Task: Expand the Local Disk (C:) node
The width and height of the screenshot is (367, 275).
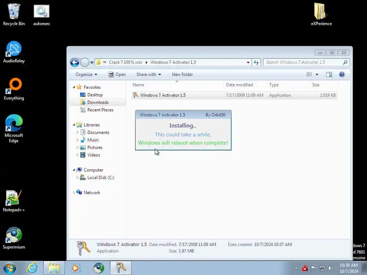Action: 77,178
